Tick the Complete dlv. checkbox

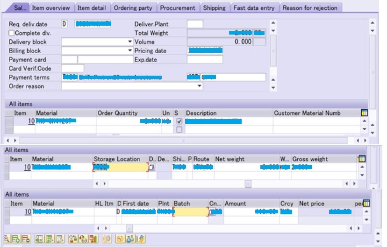tap(12, 33)
